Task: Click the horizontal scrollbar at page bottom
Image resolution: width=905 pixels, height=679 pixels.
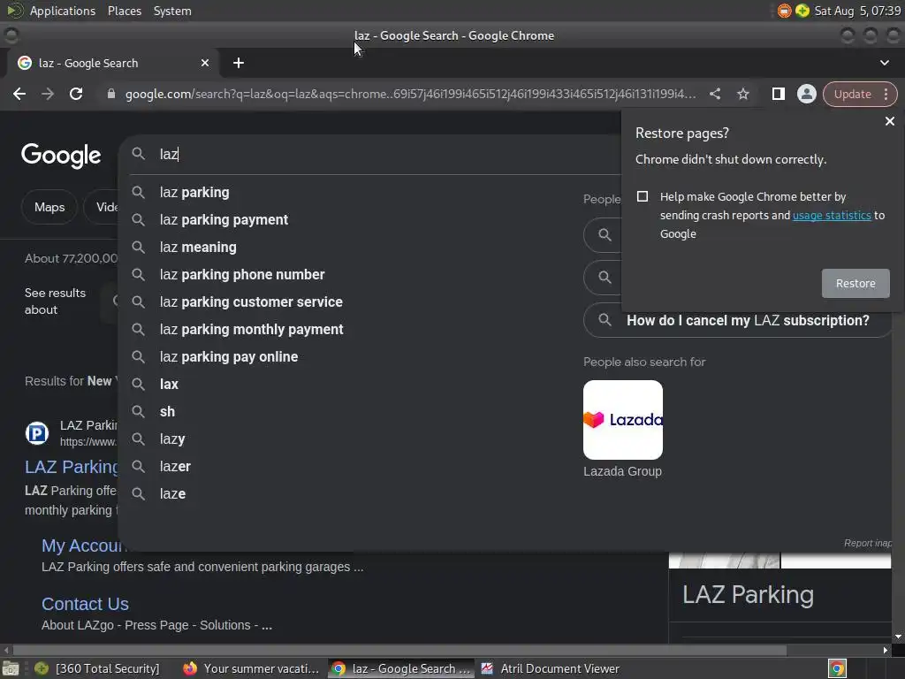Action: [399, 650]
